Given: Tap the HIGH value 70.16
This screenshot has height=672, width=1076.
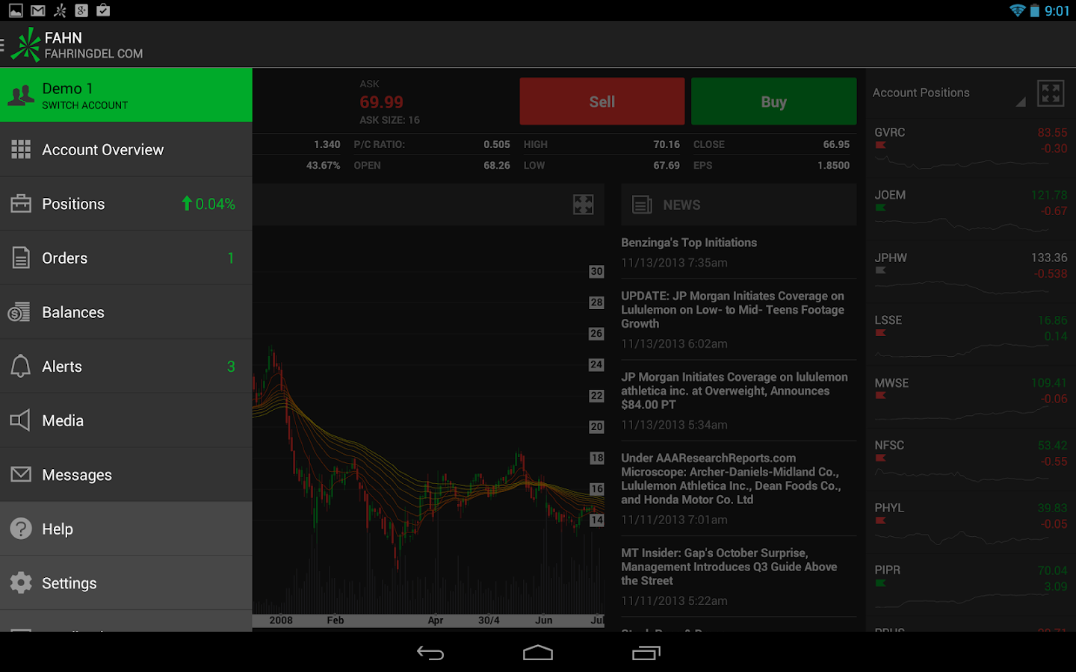Looking at the screenshot, I should click(667, 144).
